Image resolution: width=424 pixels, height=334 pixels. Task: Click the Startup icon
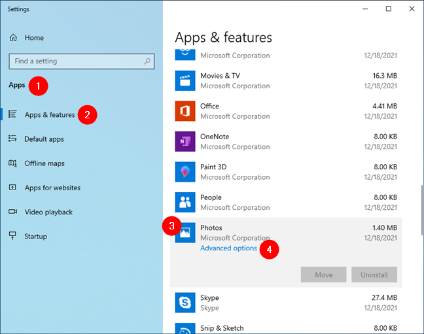12,236
